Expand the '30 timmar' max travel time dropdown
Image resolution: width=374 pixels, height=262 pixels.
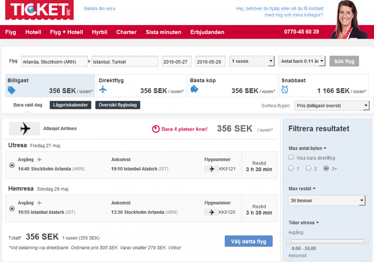point(327,200)
